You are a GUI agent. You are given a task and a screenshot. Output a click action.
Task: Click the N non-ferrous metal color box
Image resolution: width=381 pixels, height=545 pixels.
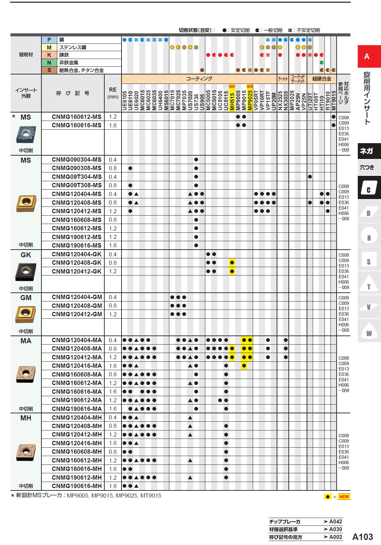click(49, 63)
